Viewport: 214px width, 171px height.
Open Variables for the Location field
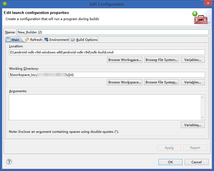click(193, 60)
